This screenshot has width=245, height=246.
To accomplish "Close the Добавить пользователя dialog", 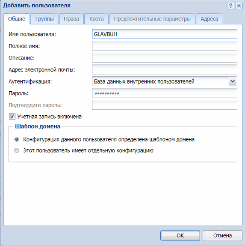I will click(239, 6).
